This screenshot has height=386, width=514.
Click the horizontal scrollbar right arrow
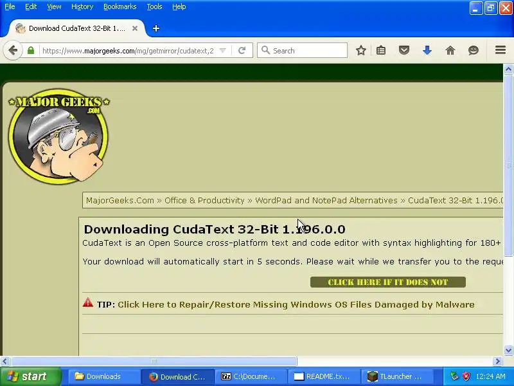498,362
